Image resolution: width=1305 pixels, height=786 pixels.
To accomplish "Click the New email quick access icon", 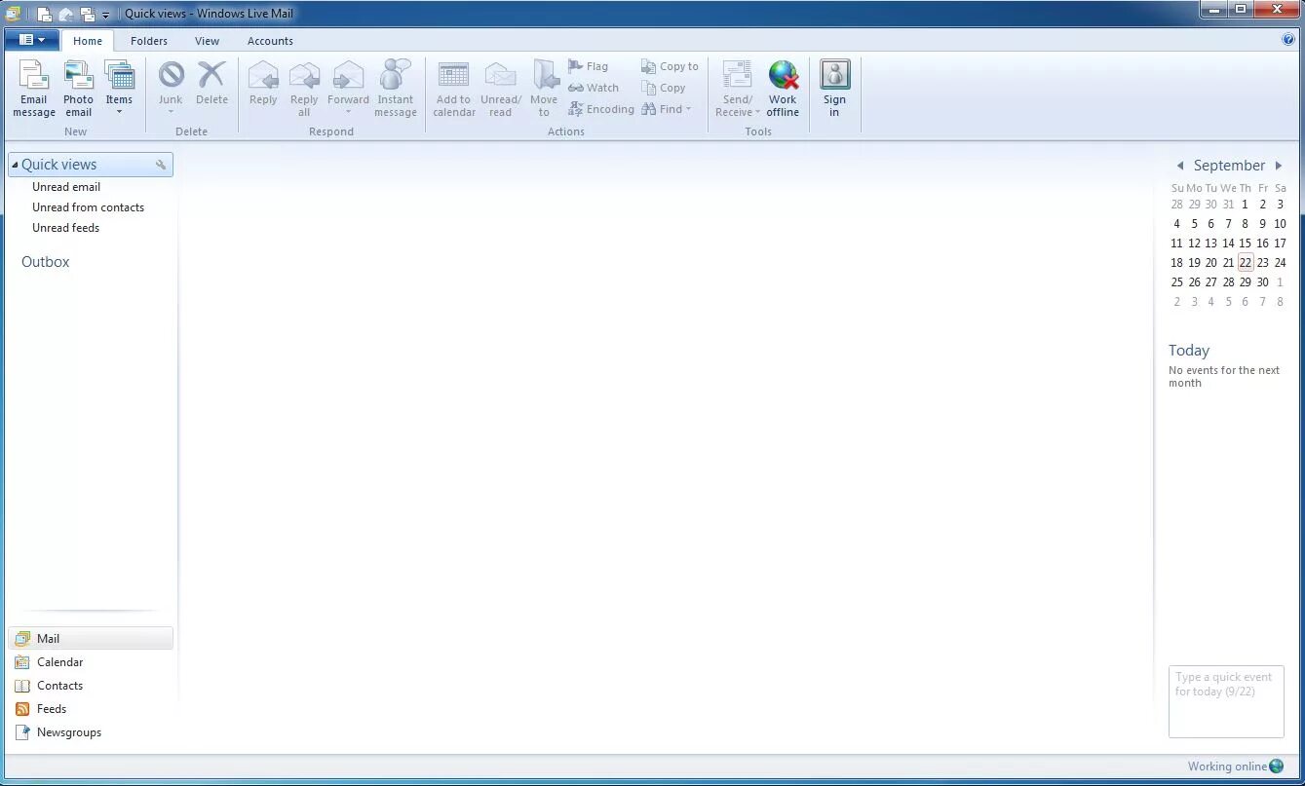I will [45, 15].
